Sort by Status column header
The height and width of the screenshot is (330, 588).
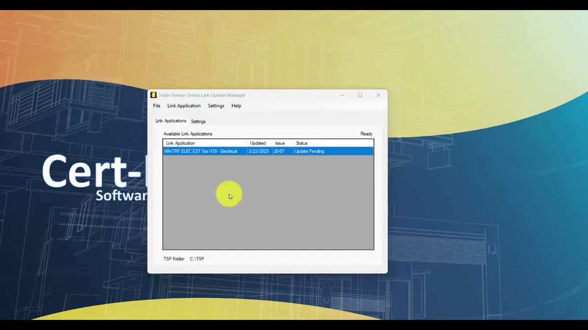[333, 143]
